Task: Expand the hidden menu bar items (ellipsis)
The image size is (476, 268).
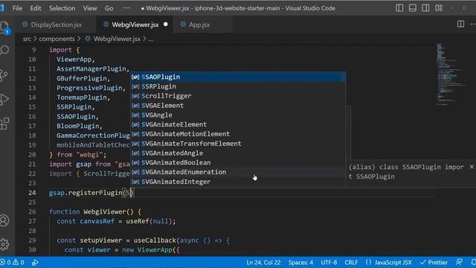Action: [126, 8]
